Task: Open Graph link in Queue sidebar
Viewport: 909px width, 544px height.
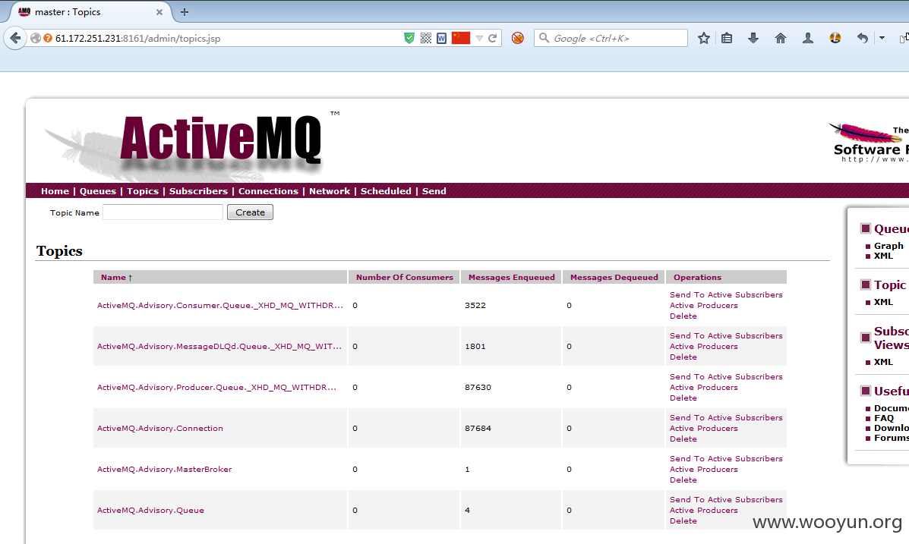Action: pyautogui.click(x=888, y=246)
